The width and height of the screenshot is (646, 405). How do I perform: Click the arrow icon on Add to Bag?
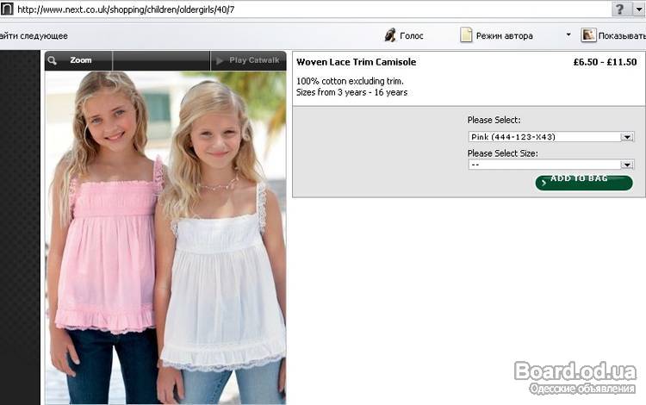543,182
